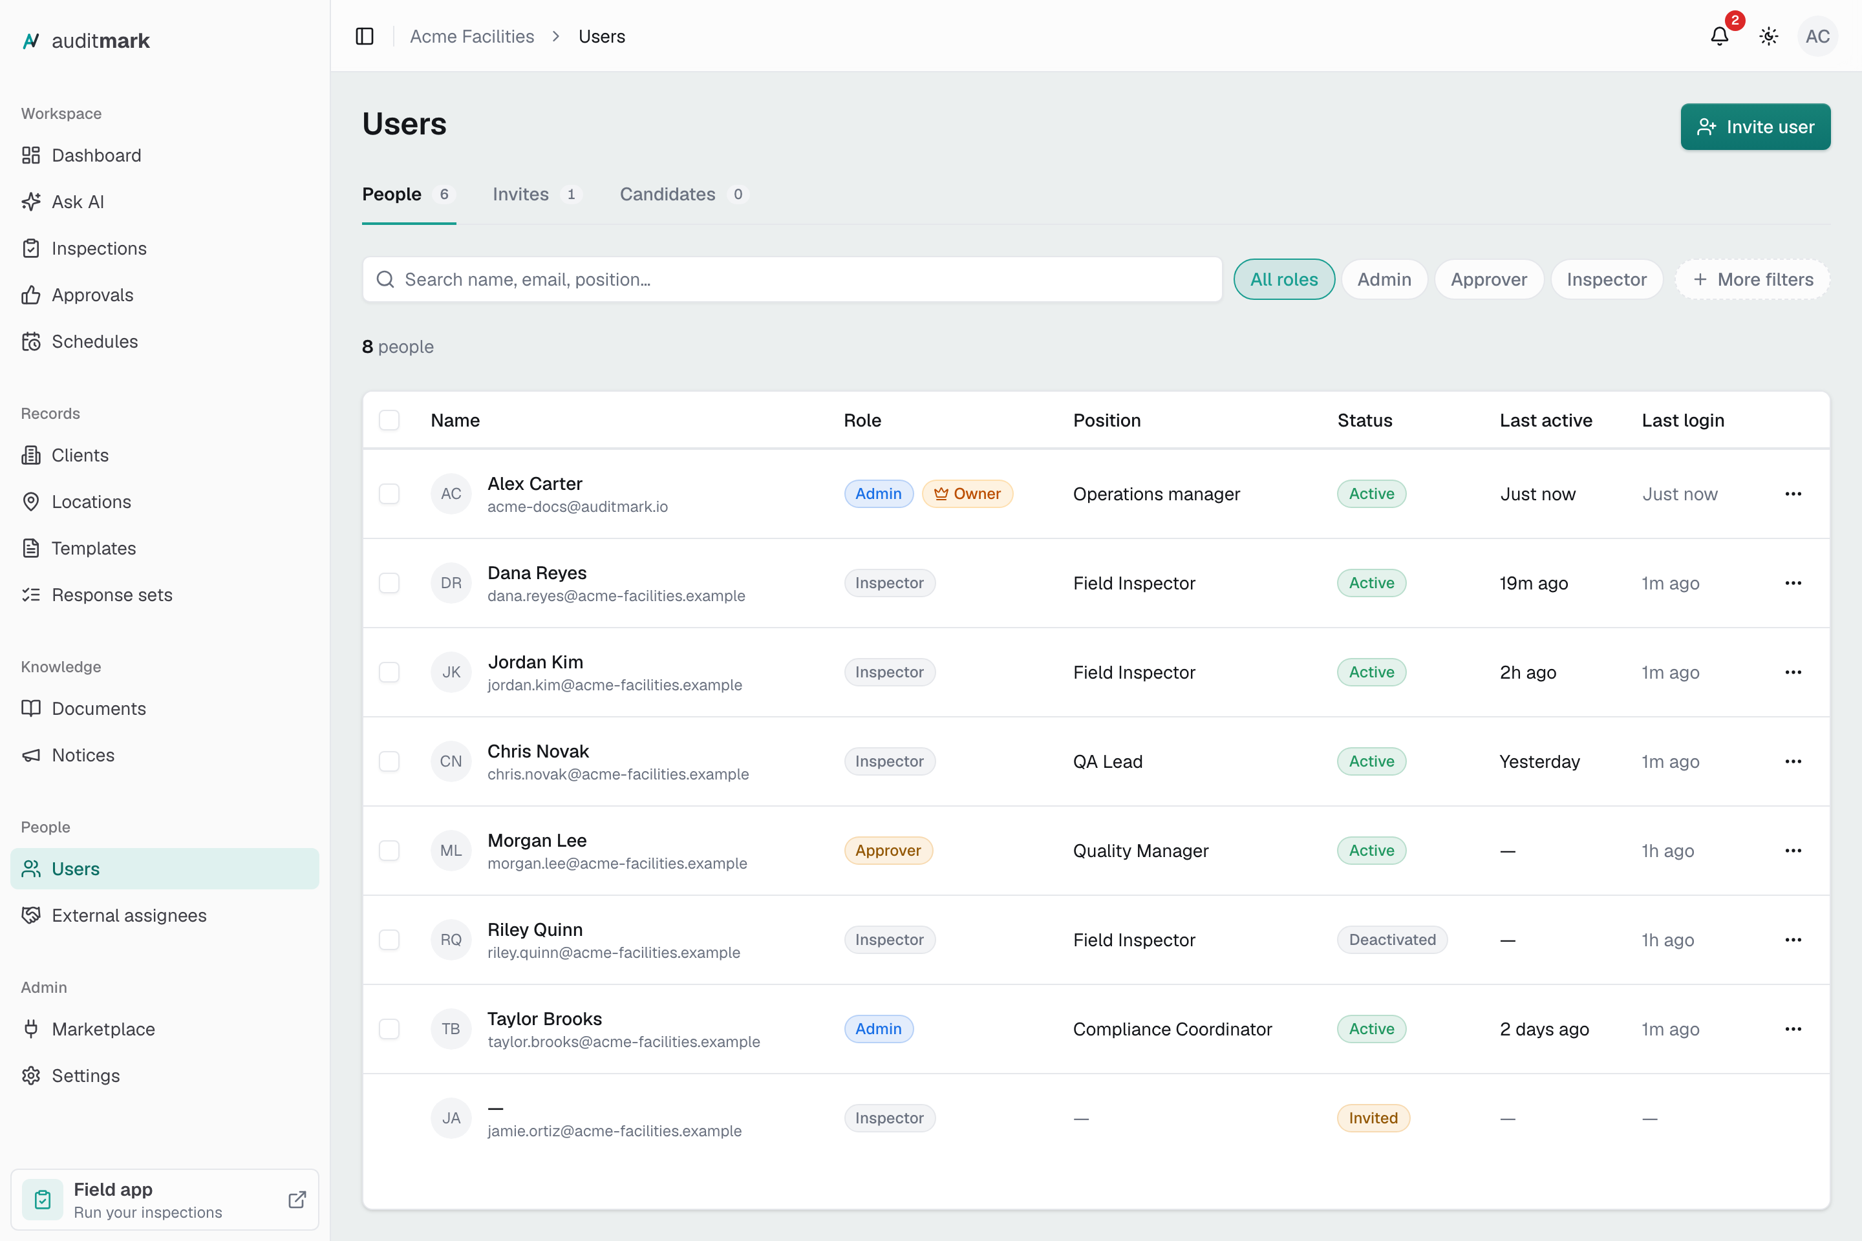Switch theme with the sun icon
The image size is (1862, 1241).
pos(1769,36)
